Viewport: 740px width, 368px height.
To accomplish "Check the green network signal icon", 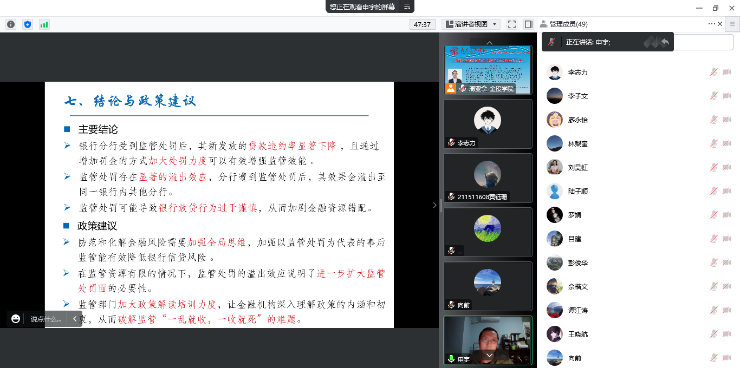I will (44, 24).
